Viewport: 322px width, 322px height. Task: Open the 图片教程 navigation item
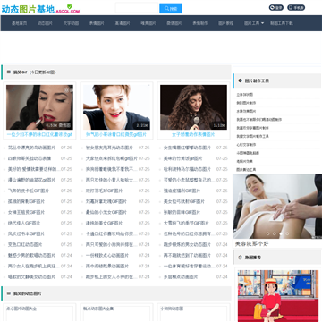pyautogui.click(x=226, y=23)
